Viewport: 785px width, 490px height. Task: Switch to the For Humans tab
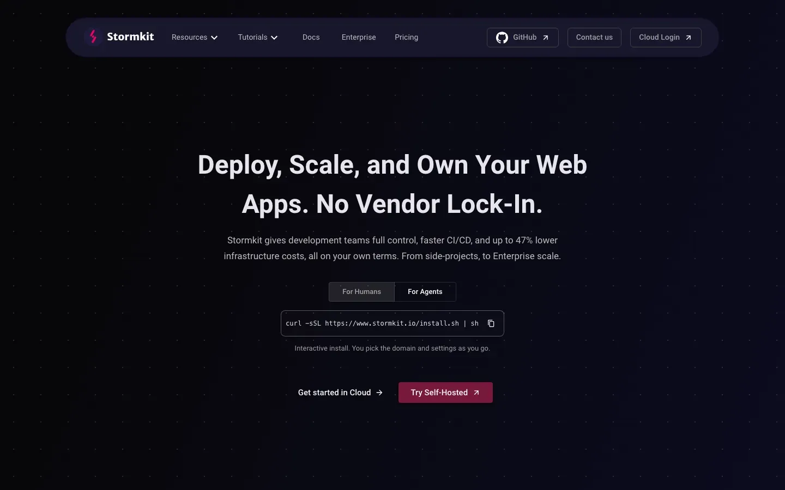point(361,292)
